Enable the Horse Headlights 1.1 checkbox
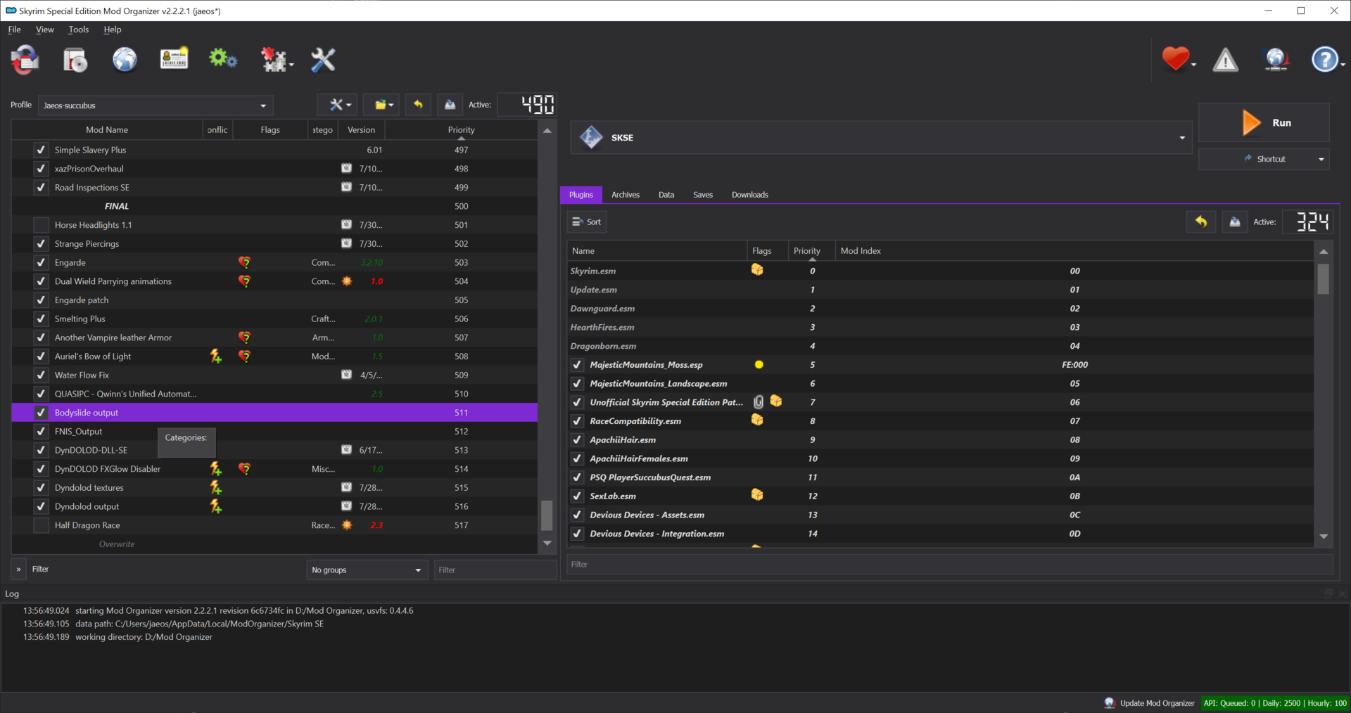 coord(41,225)
